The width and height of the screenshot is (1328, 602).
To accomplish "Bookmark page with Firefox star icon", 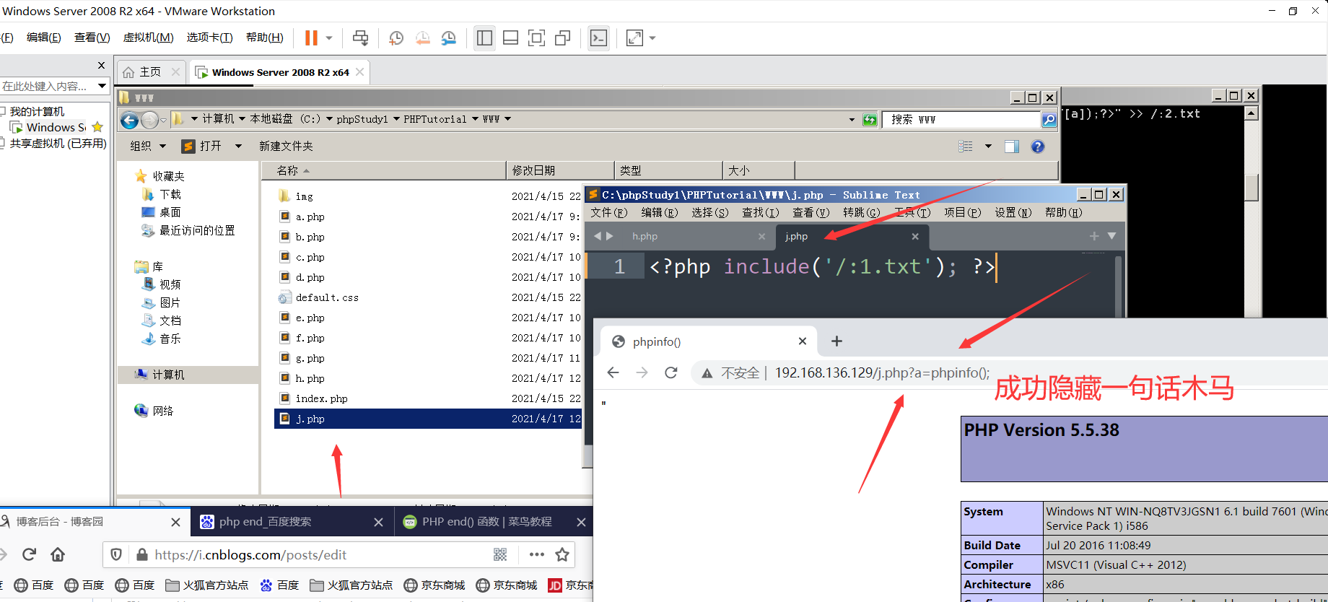I will click(x=562, y=554).
